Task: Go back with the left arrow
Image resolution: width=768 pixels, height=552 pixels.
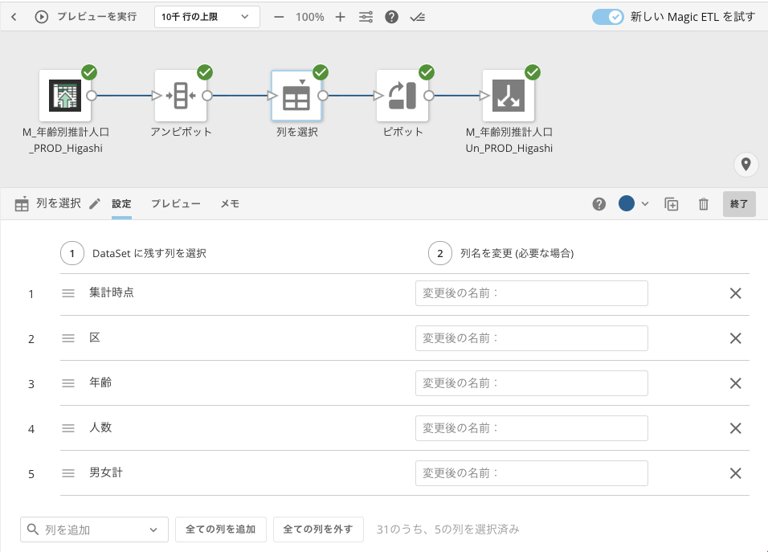Action: pyautogui.click(x=14, y=17)
